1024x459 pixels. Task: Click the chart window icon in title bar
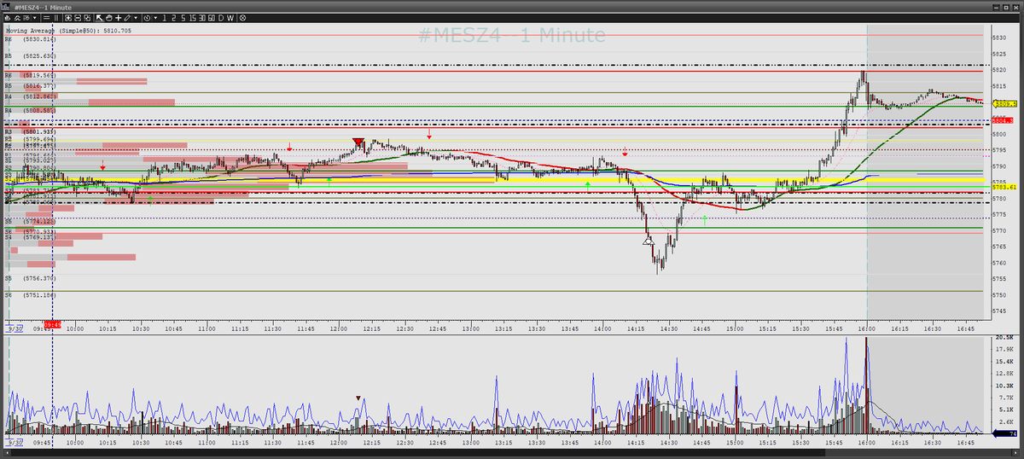click(x=5, y=7)
